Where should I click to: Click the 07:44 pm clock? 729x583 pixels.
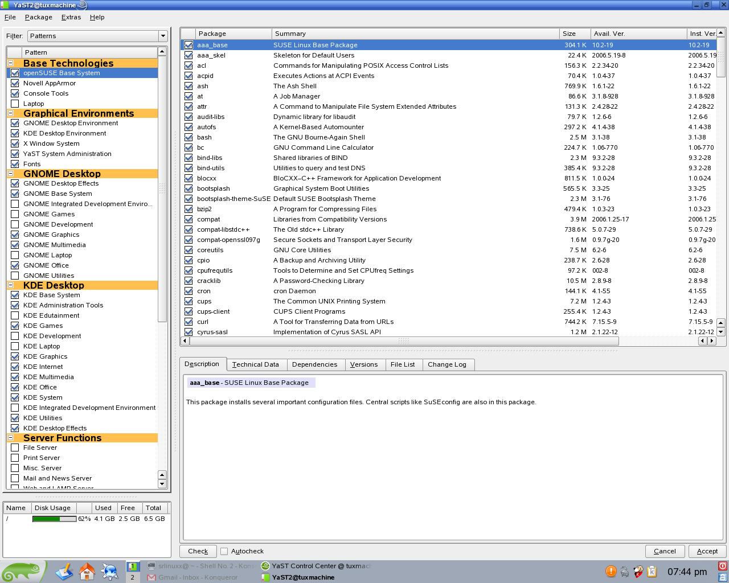click(x=687, y=572)
